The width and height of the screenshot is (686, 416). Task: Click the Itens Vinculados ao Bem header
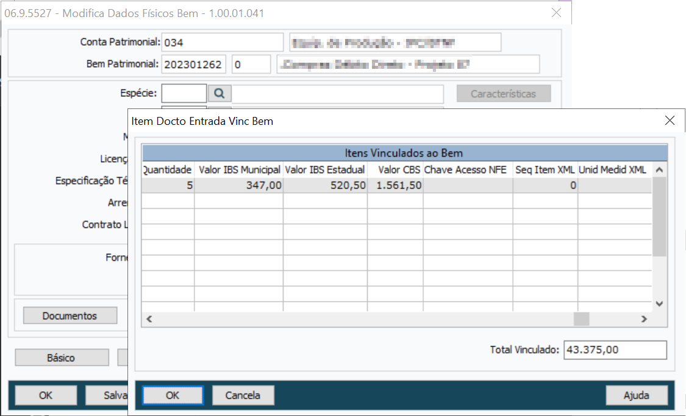(404, 153)
